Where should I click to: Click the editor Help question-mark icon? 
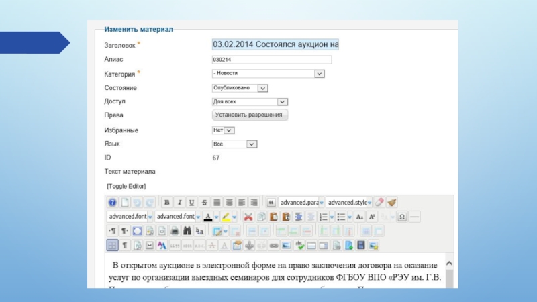pyautogui.click(x=113, y=202)
